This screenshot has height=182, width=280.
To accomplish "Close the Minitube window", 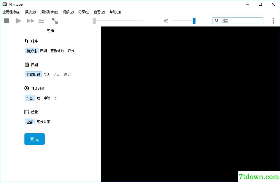I will pyautogui.click(x=273, y=4).
